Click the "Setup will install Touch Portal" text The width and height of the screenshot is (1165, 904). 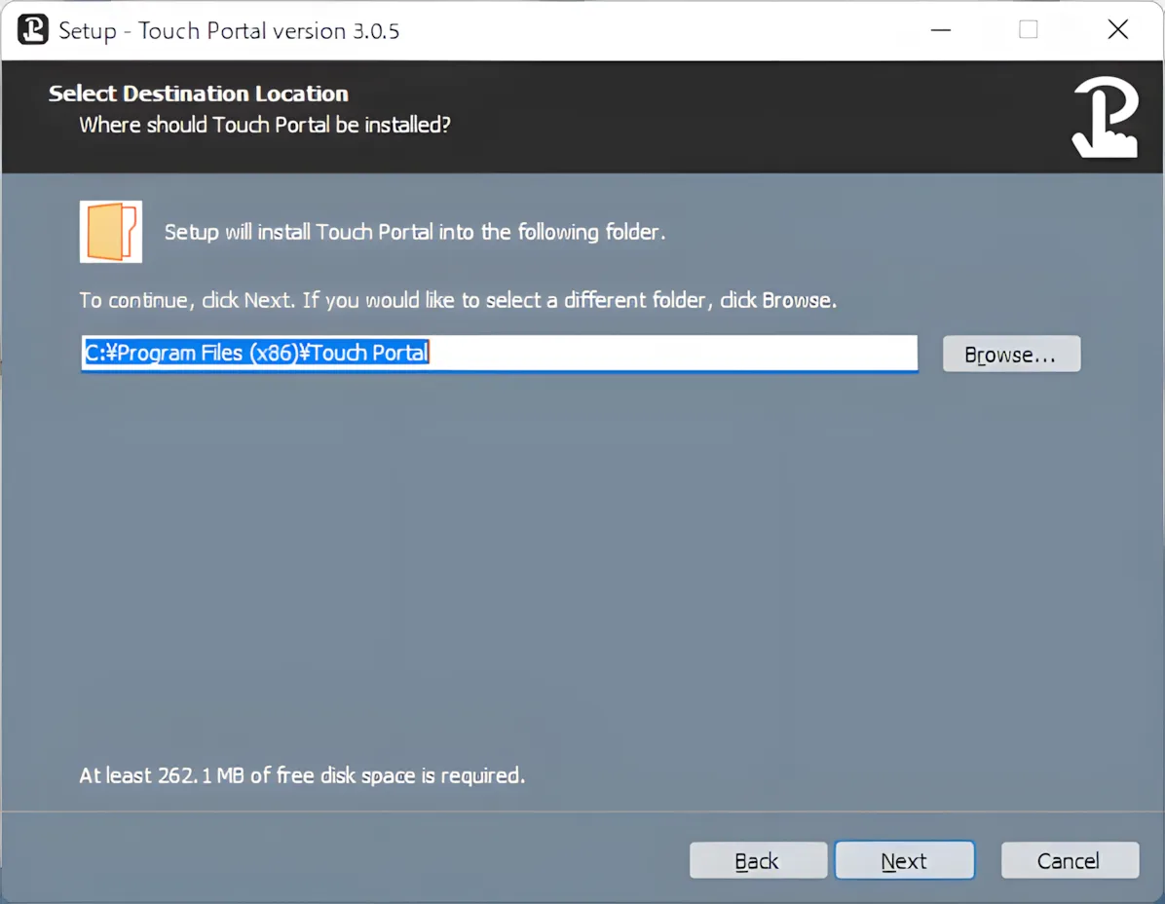(x=414, y=232)
